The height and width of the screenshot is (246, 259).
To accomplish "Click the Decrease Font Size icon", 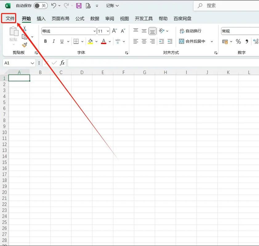I will [x=123, y=31].
